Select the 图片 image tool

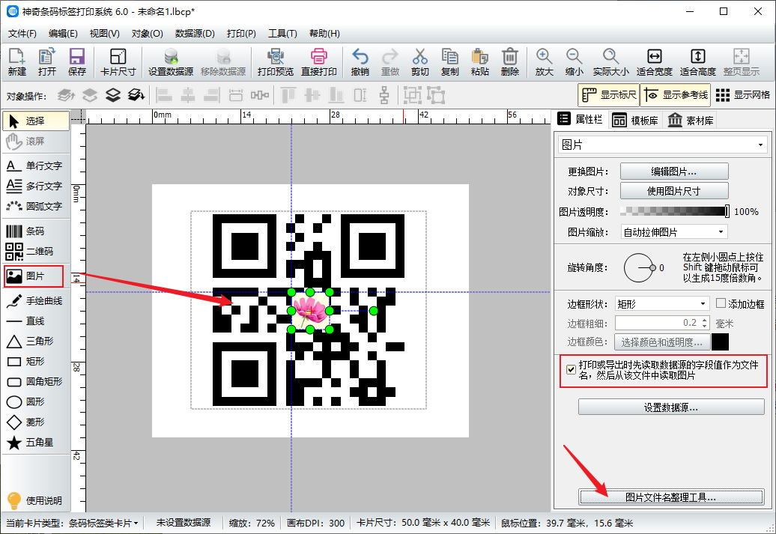[x=34, y=276]
